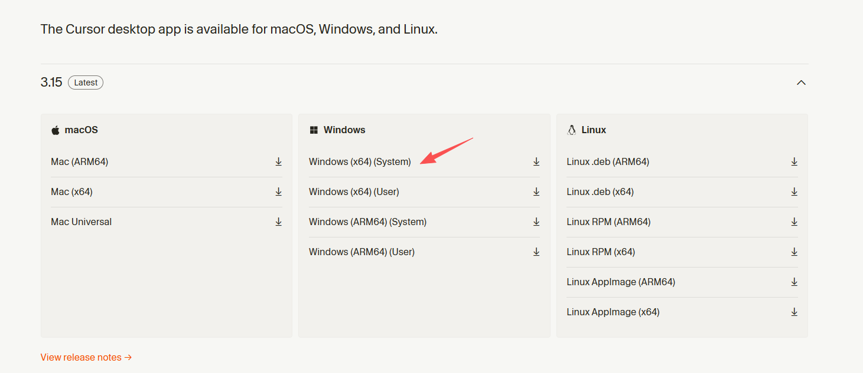
Task: Click the Apple logo beside macOS
Action: [56, 130]
